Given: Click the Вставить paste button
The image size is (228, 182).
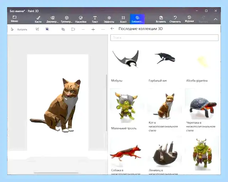Looking at the screenshot, I should tap(161, 19).
